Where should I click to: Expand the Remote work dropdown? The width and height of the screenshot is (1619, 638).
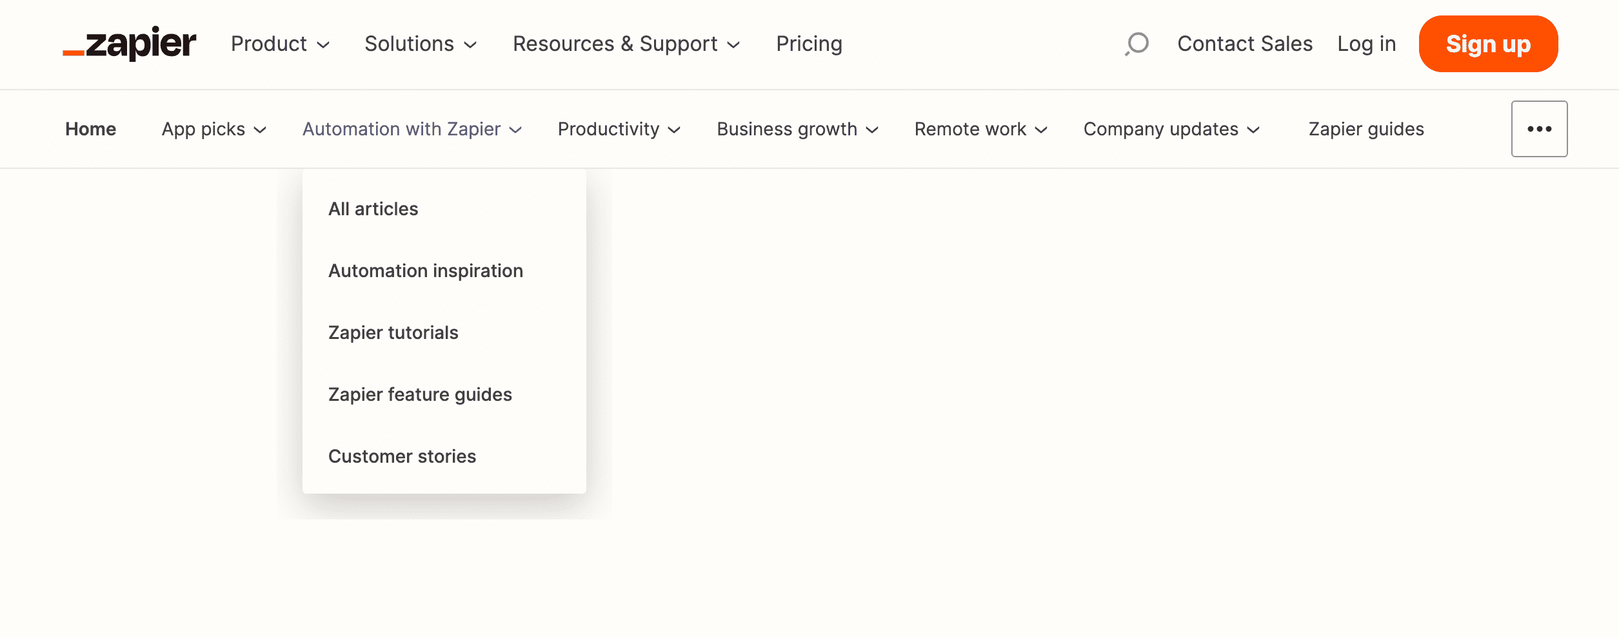(x=981, y=129)
